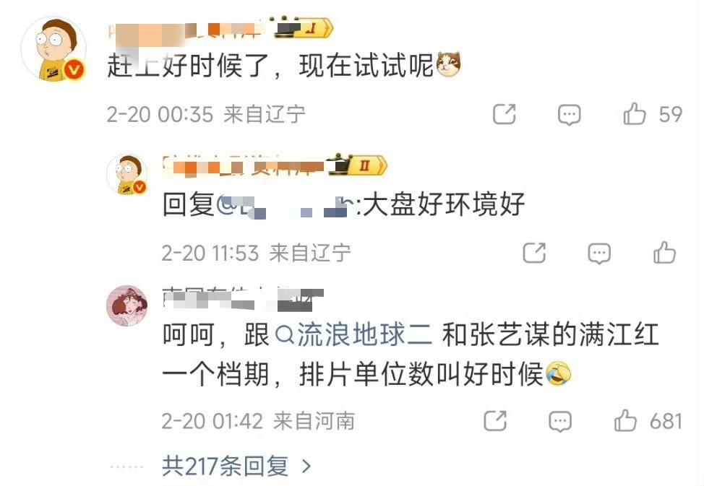Share the 大盘好环境好 reply
This screenshot has width=704, height=486.
534,253
